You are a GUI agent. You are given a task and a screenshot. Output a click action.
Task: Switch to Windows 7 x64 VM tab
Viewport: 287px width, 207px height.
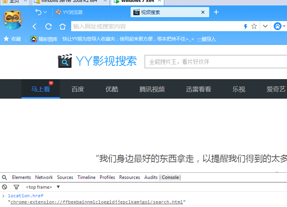137,1
